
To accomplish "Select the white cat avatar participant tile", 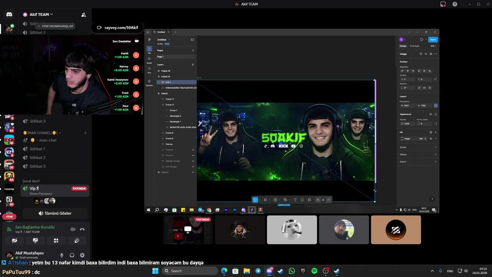I will [292, 230].
